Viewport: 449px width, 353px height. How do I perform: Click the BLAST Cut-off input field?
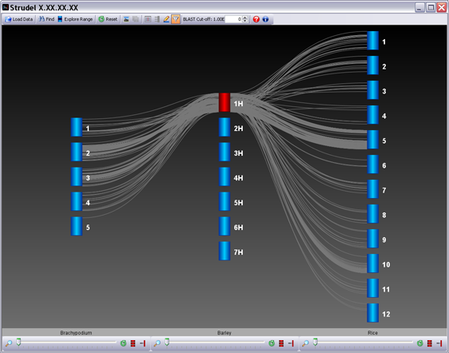(x=233, y=19)
